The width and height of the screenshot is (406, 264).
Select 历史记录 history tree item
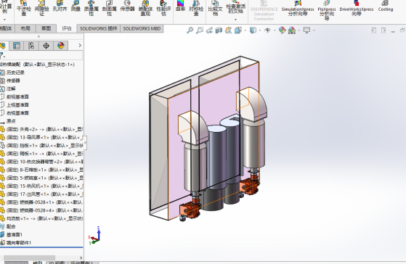click(15, 73)
